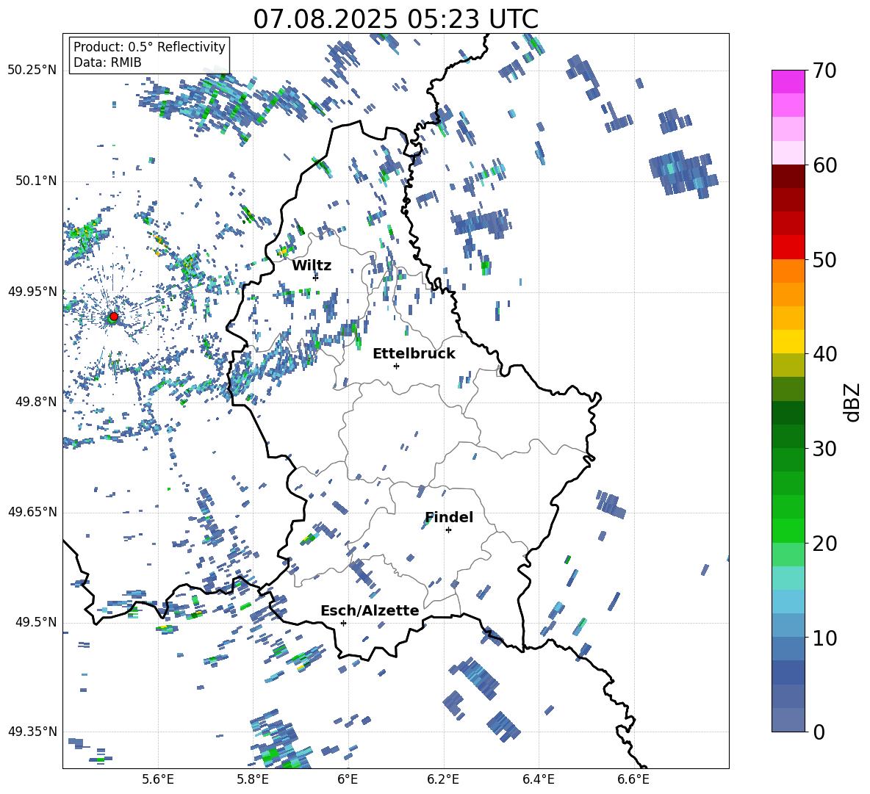Screen dimensions: 870x794
Task: Click the 49.8°N latitude label
Action: [x=36, y=402]
